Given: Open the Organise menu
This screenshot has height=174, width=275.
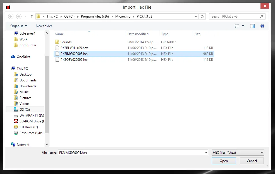Looking at the screenshot, I should [x=19, y=26].
